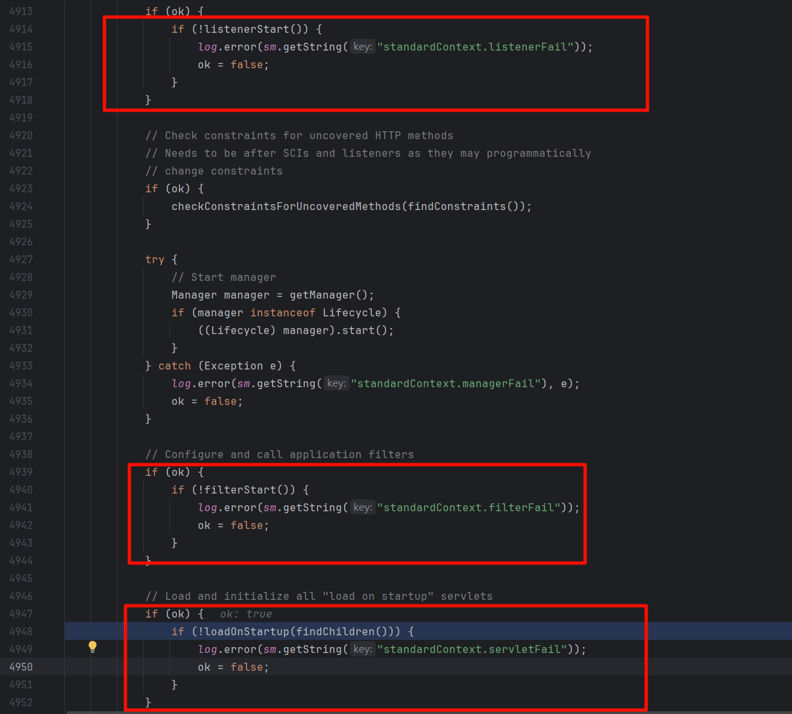Click the instanceof keyword on line 4930
The width and height of the screenshot is (792, 714).
282,312
